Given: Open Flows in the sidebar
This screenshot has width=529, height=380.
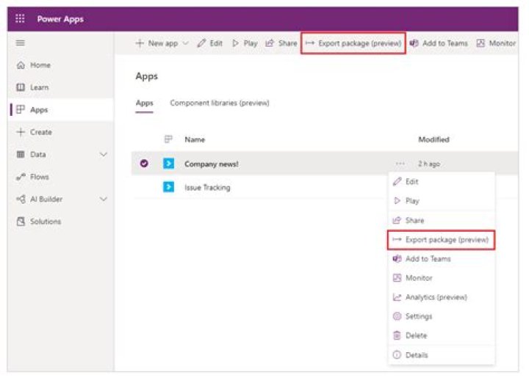Looking at the screenshot, I should pyautogui.click(x=32, y=177).
